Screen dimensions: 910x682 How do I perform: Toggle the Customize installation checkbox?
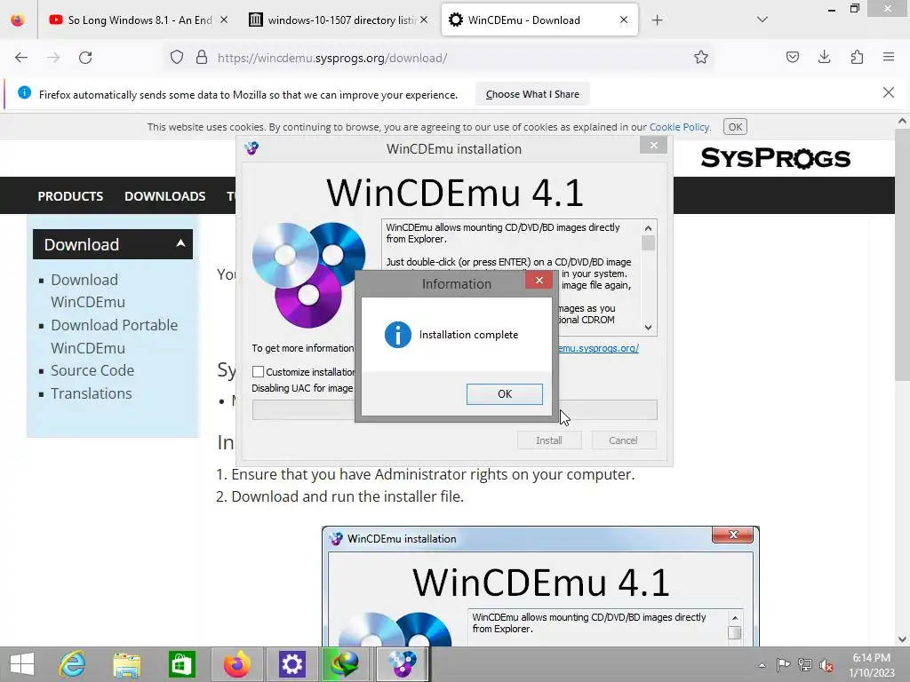coord(259,372)
